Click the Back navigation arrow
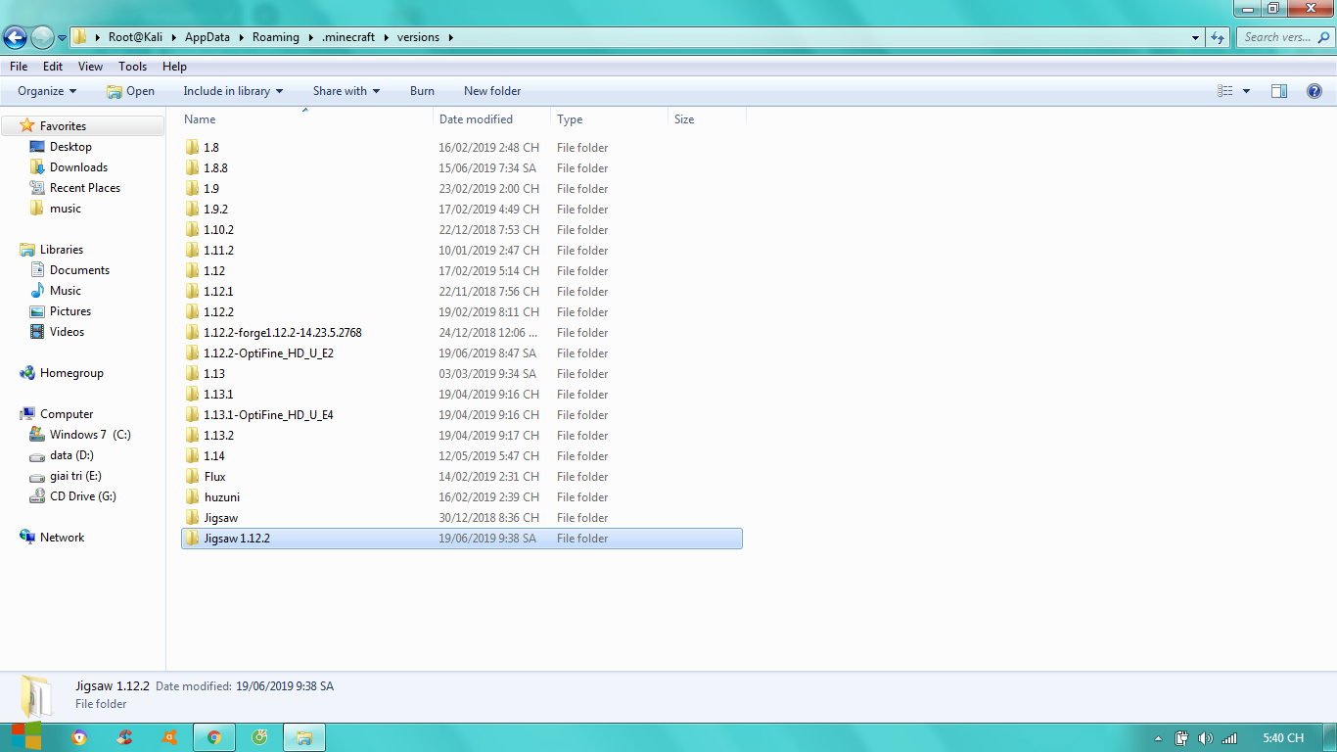 tap(15, 37)
